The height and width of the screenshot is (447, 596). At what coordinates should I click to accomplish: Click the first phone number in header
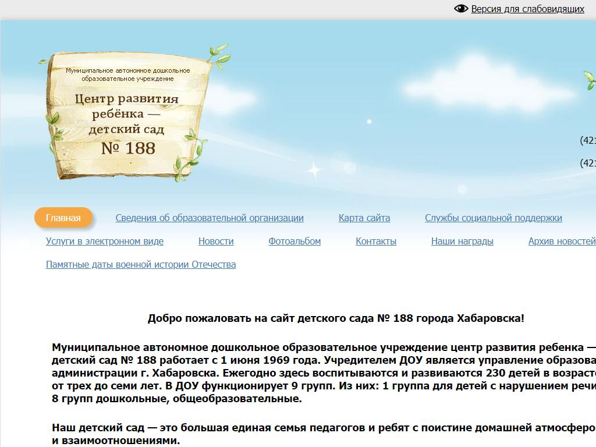(x=587, y=140)
